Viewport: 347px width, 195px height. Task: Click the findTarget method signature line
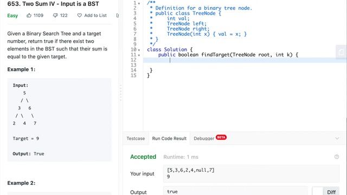click(228, 55)
